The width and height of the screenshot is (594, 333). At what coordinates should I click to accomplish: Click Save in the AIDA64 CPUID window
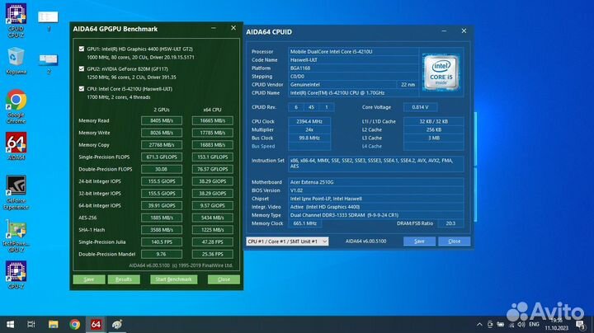point(419,242)
